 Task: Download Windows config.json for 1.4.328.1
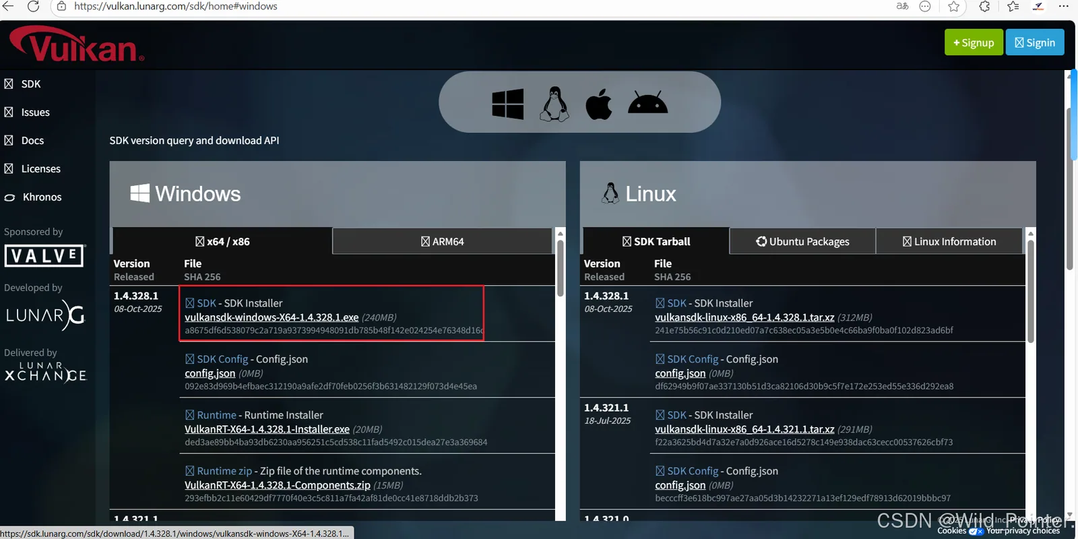pyautogui.click(x=210, y=373)
